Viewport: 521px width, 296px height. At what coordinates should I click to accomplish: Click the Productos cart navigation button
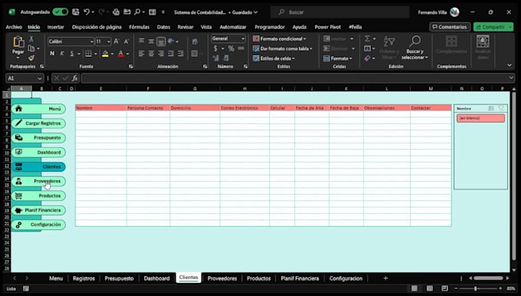[x=38, y=196]
